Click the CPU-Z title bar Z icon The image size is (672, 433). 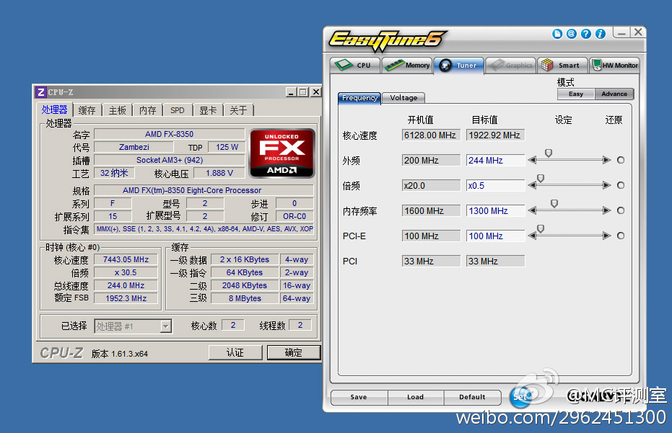click(41, 92)
